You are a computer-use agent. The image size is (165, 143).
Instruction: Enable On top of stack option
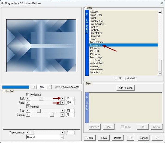pos(116,78)
